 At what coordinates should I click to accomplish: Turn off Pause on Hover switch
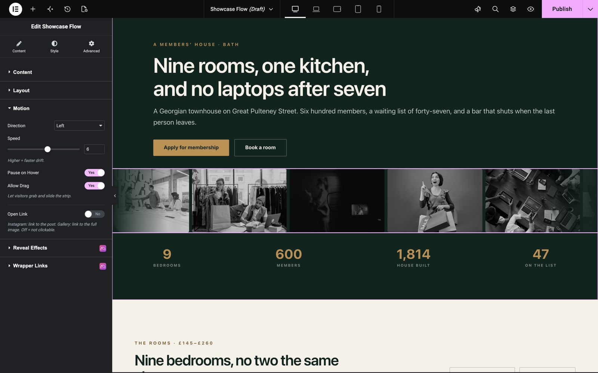[x=95, y=173]
